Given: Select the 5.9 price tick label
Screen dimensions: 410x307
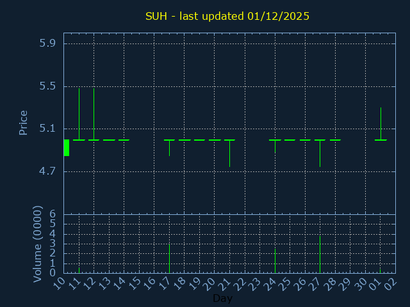Looking at the screenshot, I should coord(47,43).
